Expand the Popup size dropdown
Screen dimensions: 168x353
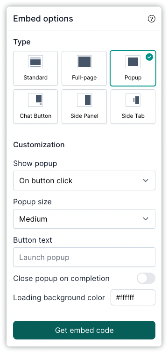[84, 219]
